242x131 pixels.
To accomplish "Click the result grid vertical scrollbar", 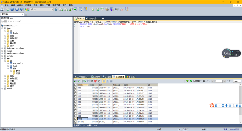I will 240,104.
